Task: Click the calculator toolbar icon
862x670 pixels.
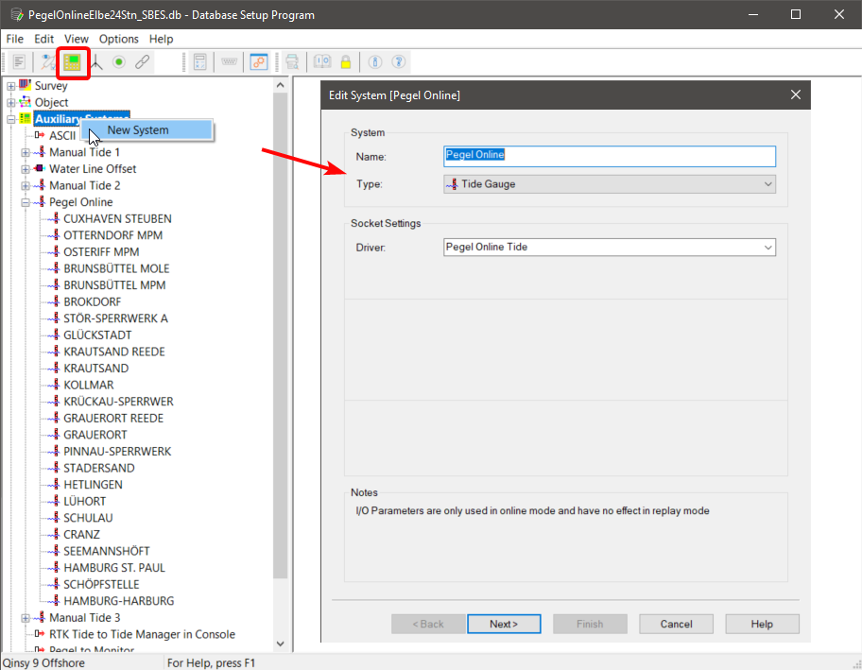Action: (199, 62)
